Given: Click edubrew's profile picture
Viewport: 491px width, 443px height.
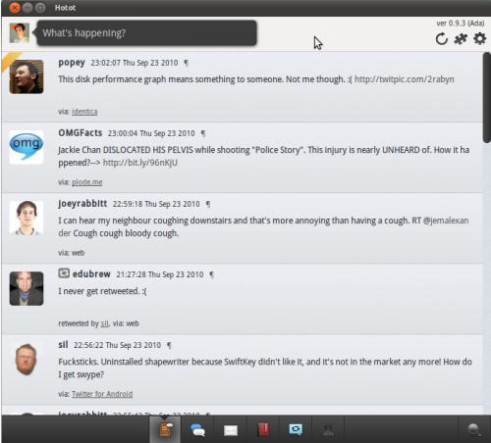Looking at the screenshot, I should (27, 288).
